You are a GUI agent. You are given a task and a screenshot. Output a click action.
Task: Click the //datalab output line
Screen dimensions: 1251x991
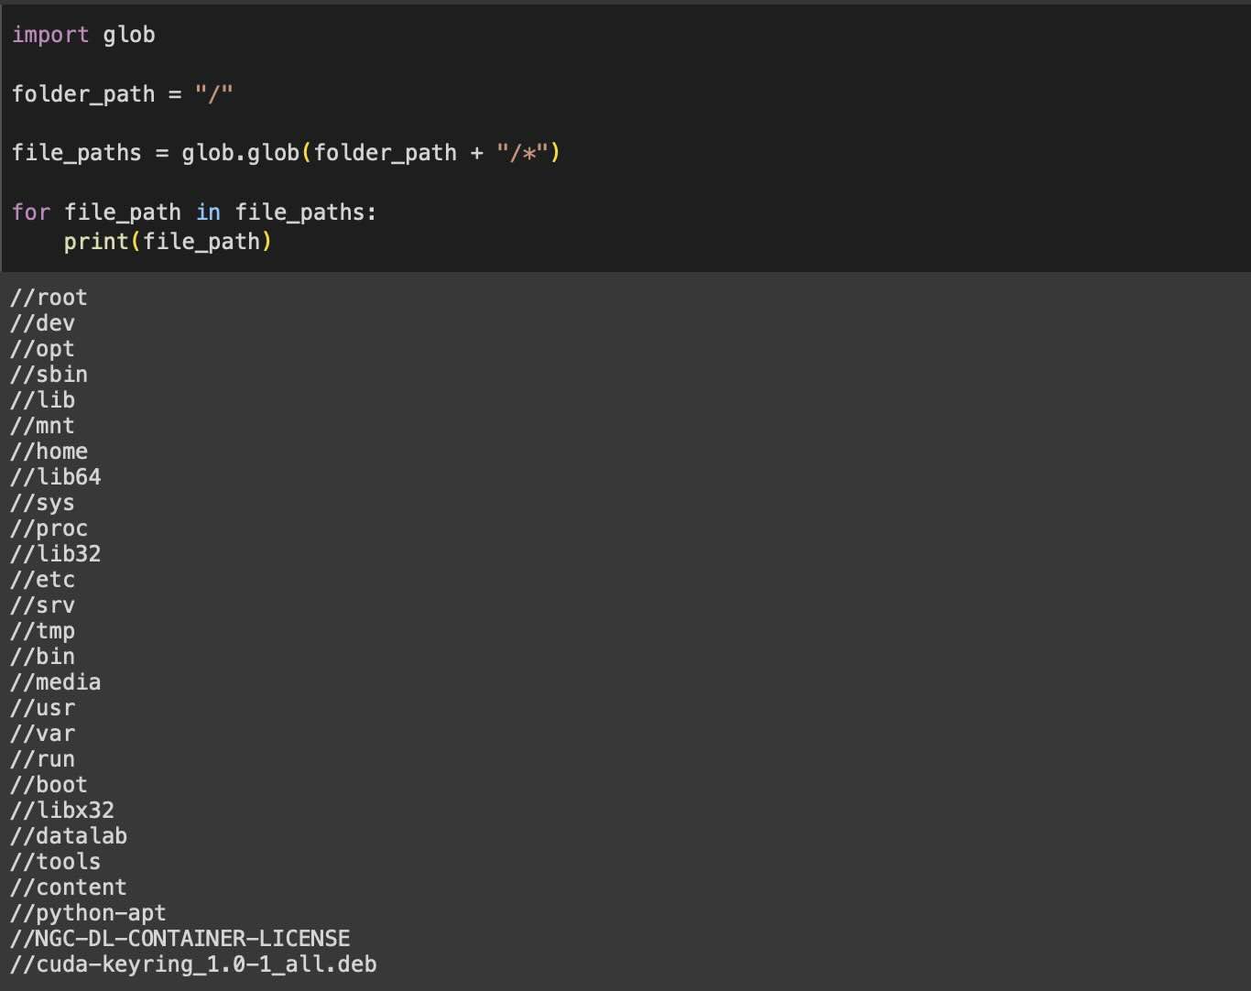[x=68, y=835]
